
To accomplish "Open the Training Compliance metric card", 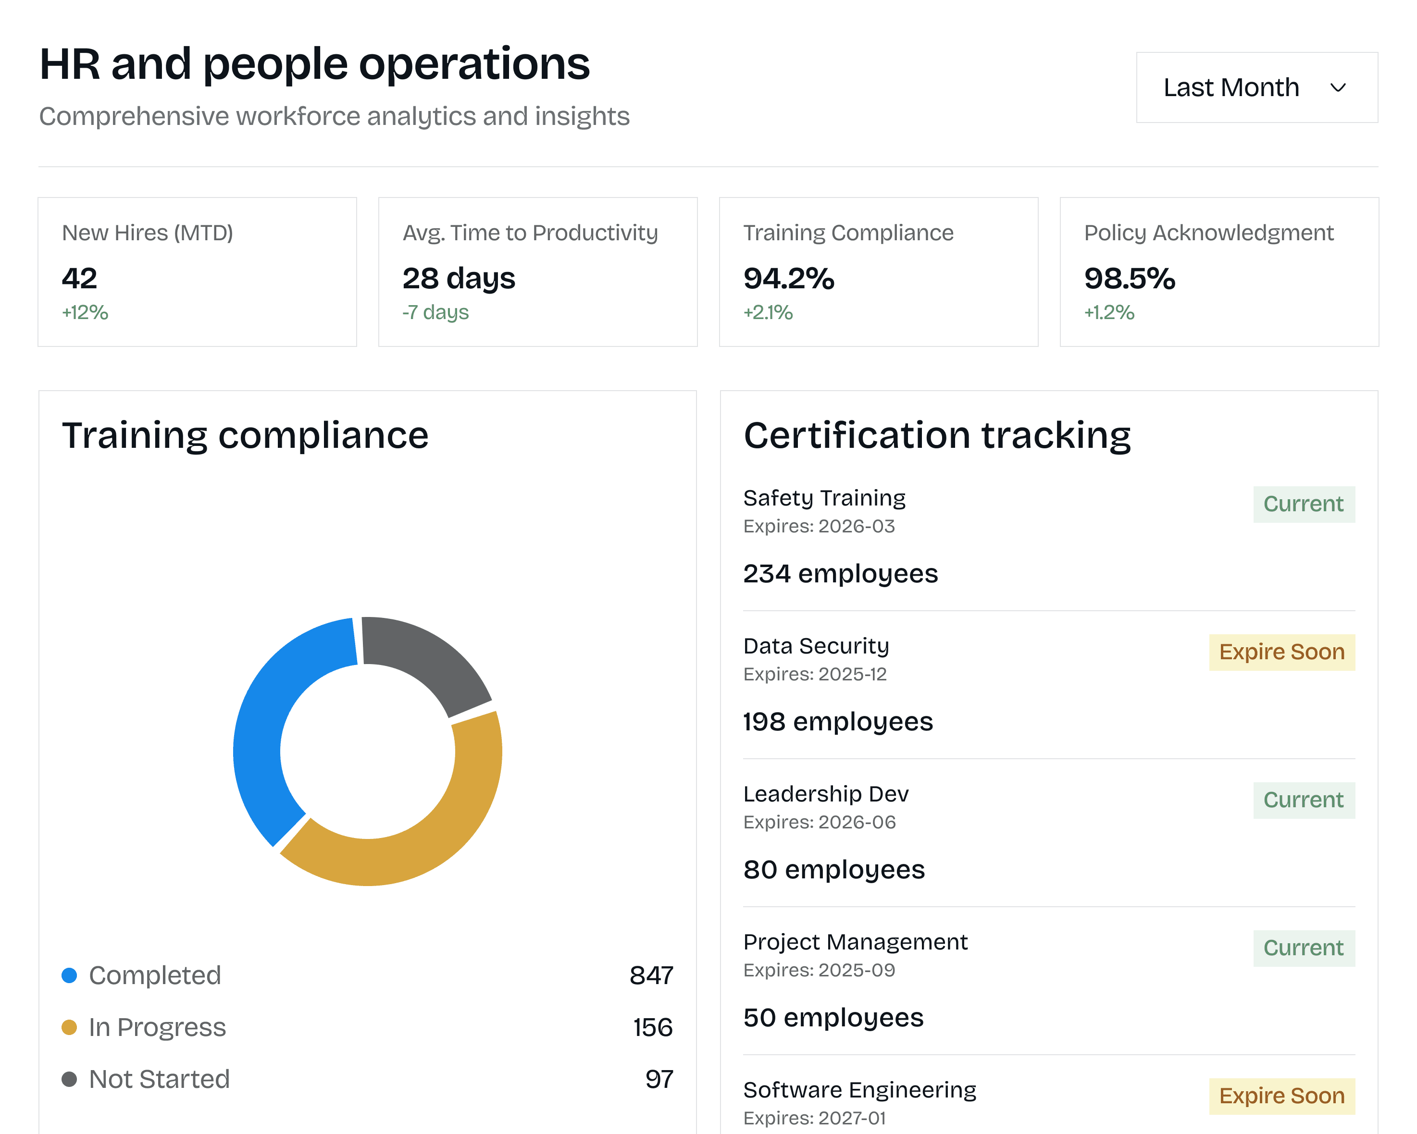I will [x=878, y=271].
